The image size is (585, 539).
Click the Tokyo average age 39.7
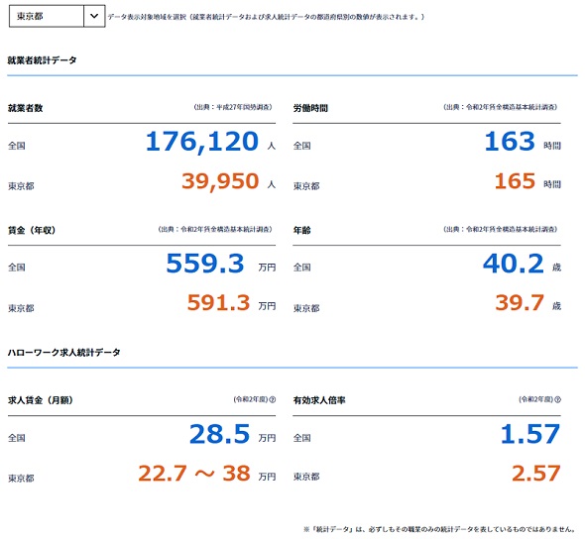(x=520, y=302)
